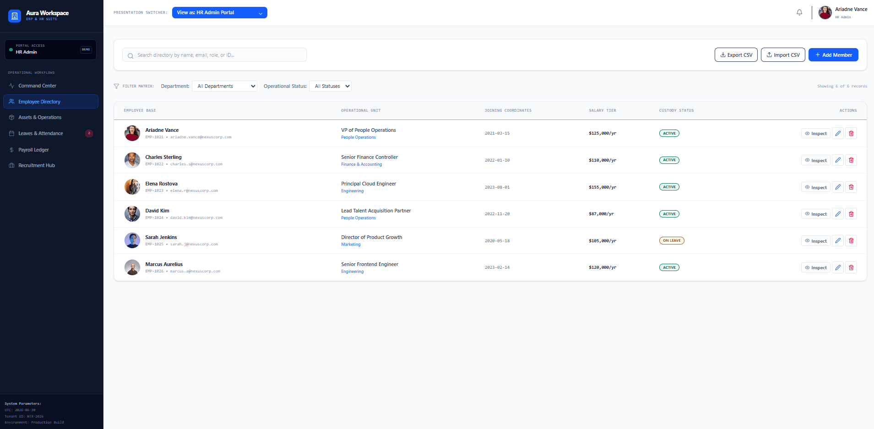The image size is (874, 429).
Task: Click Sarah Jenkins's avatar photo
Action: (132, 240)
